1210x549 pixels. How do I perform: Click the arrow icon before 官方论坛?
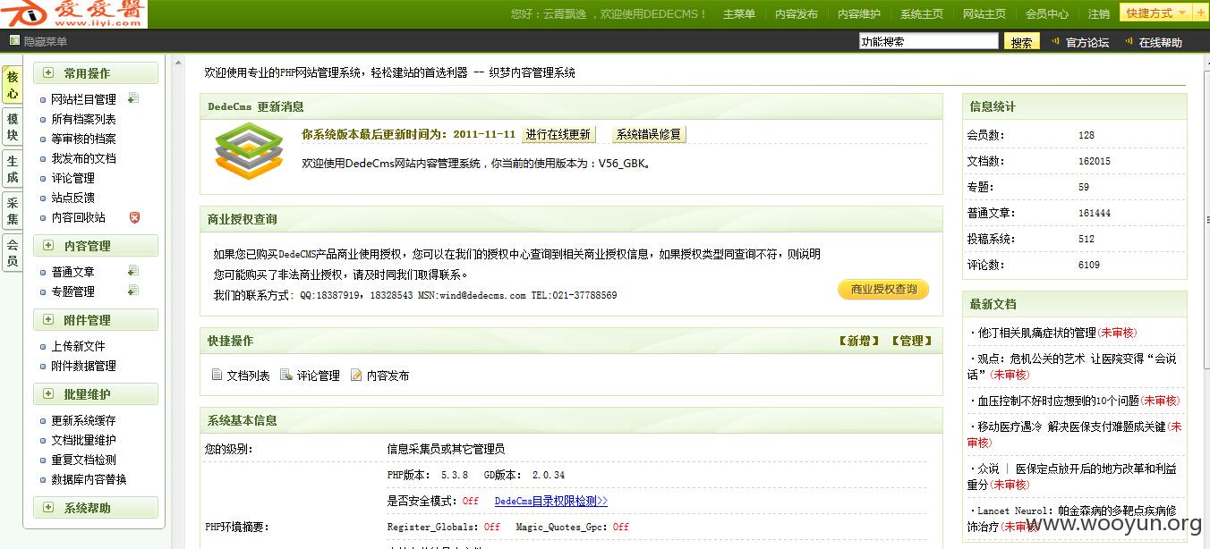click(1056, 41)
